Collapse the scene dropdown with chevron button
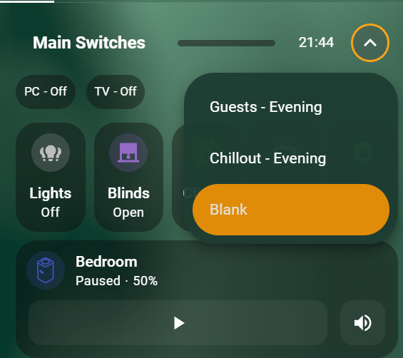Screen dimensions: 403x358 click(370, 43)
